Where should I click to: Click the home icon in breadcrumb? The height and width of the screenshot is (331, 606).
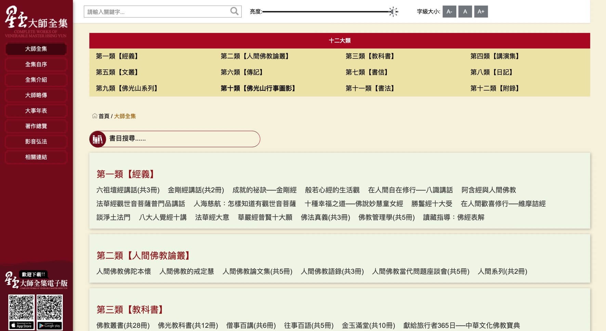[x=95, y=116]
